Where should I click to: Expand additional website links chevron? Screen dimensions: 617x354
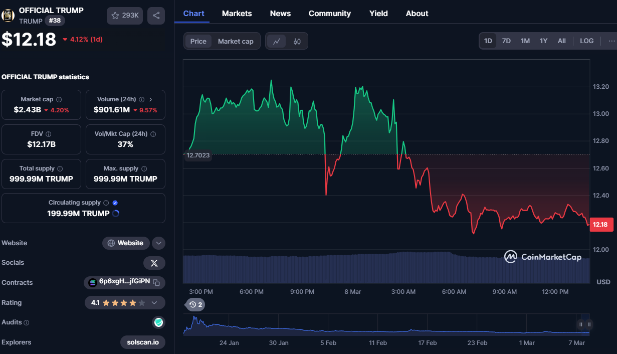point(158,243)
